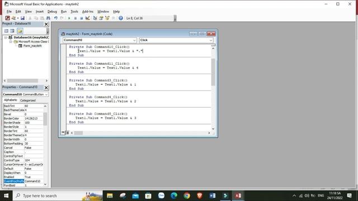Click the Ln 8, Col 36 position indicator

tap(134, 18)
